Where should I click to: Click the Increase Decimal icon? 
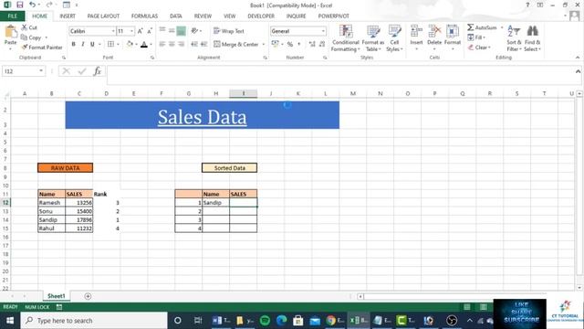(312, 44)
